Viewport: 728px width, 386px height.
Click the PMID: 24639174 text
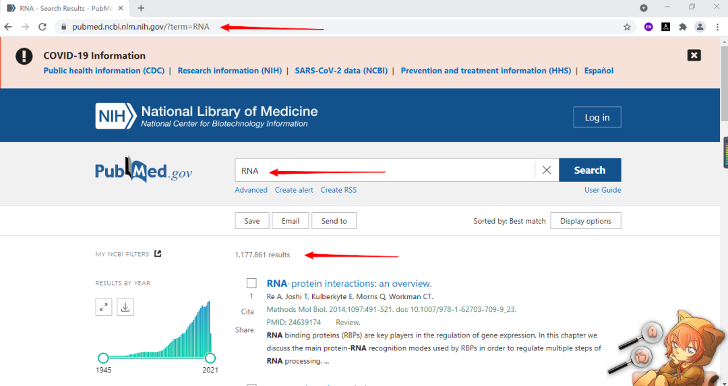pos(294,322)
